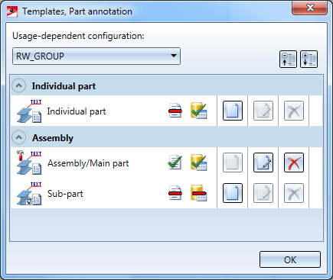Click the Individual part section header text
333x280 pixels.
coord(64,86)
